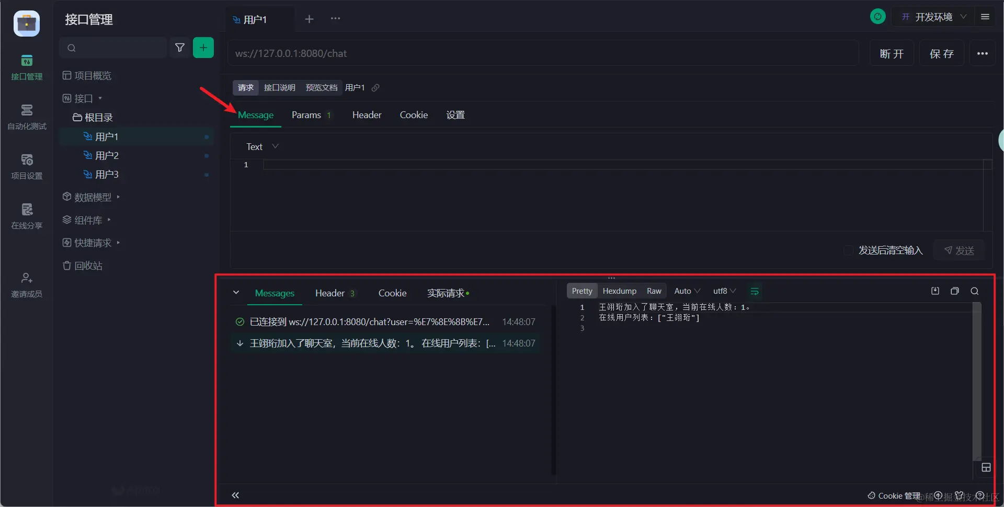
Task: Select Pretty view mode
Action: (x=582, y=291)
